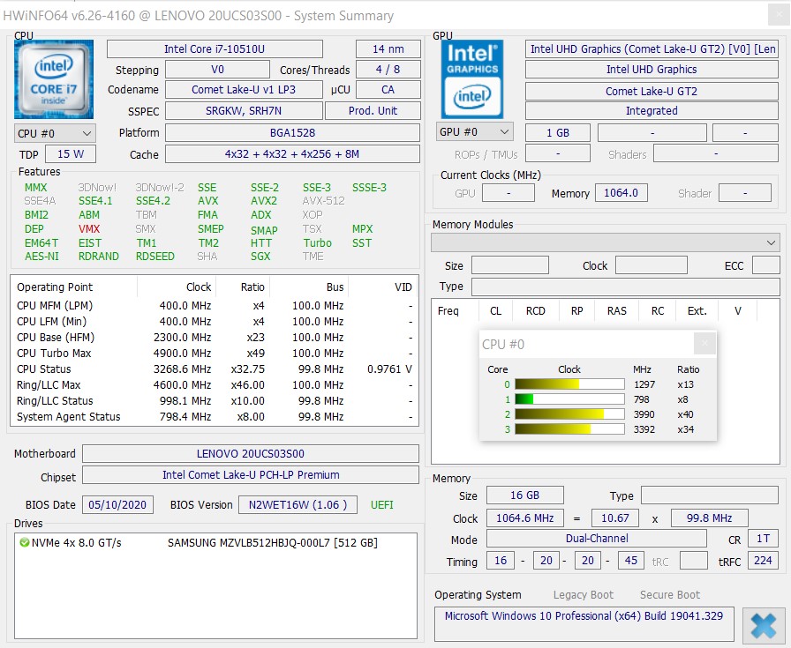Click the LENOVO 20UCS03S00 motherboard field
This screenshot has width=791, height=648.
[251, 453]
